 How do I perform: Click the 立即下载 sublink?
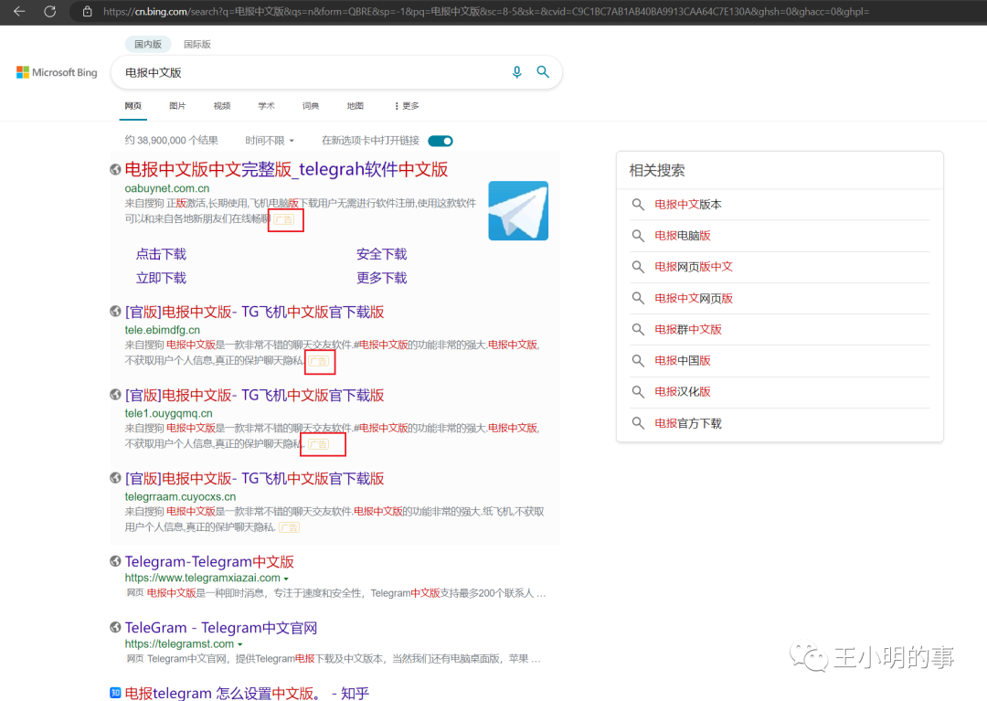click(x=161, y=278)
